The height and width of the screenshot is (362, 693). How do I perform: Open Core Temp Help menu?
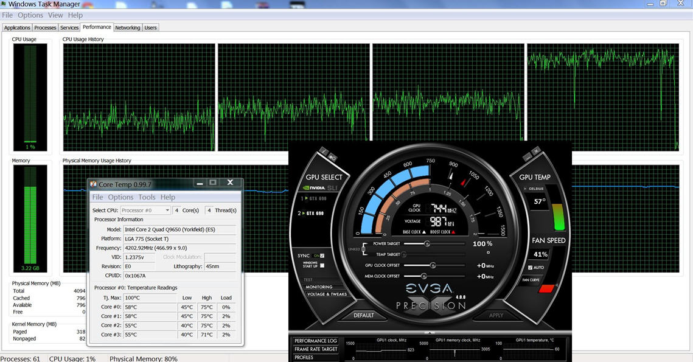coord(167,197)
